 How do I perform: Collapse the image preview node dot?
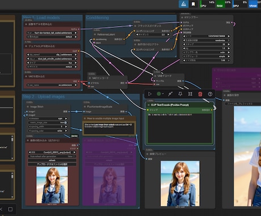(148, 154)
